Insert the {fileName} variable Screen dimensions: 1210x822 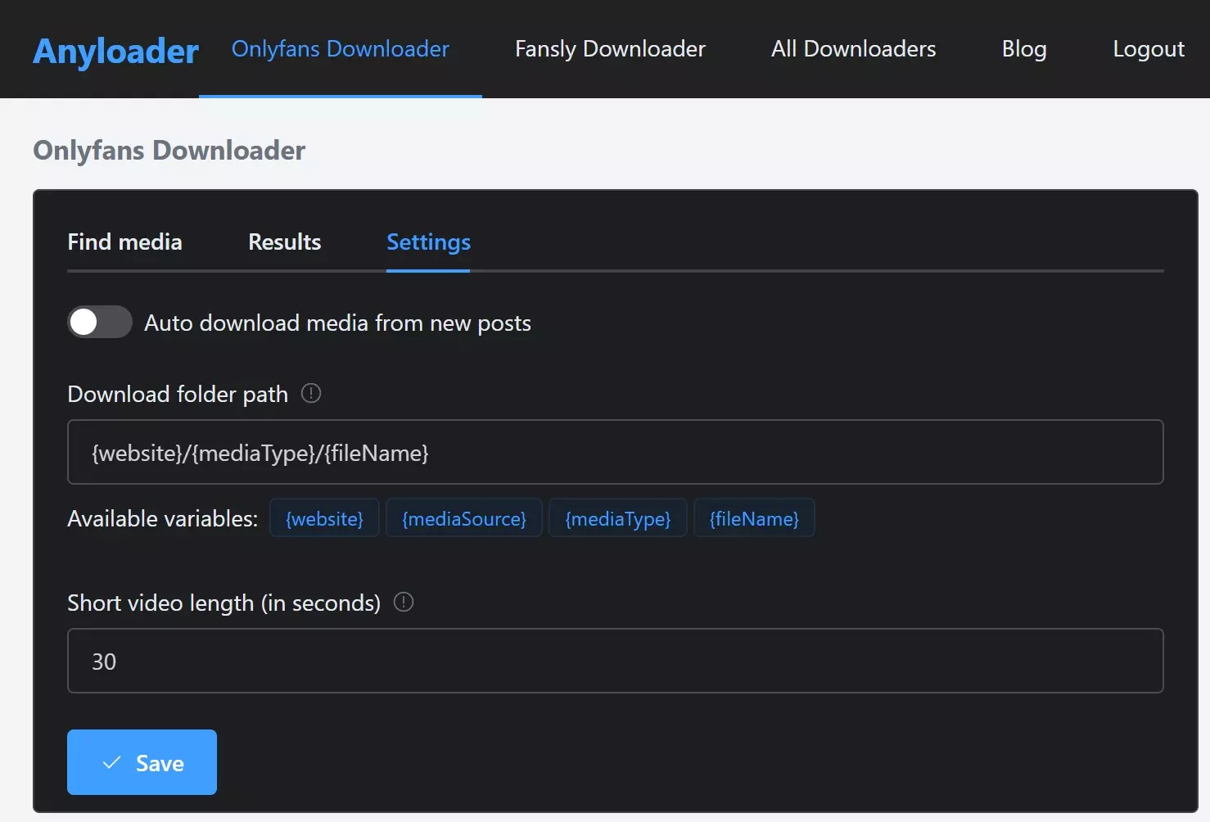tap(754, 518)
